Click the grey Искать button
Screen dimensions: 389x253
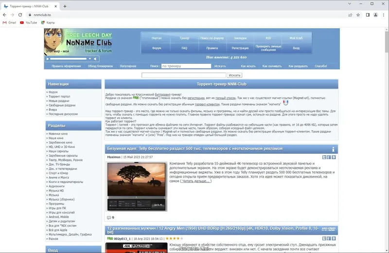234,75
